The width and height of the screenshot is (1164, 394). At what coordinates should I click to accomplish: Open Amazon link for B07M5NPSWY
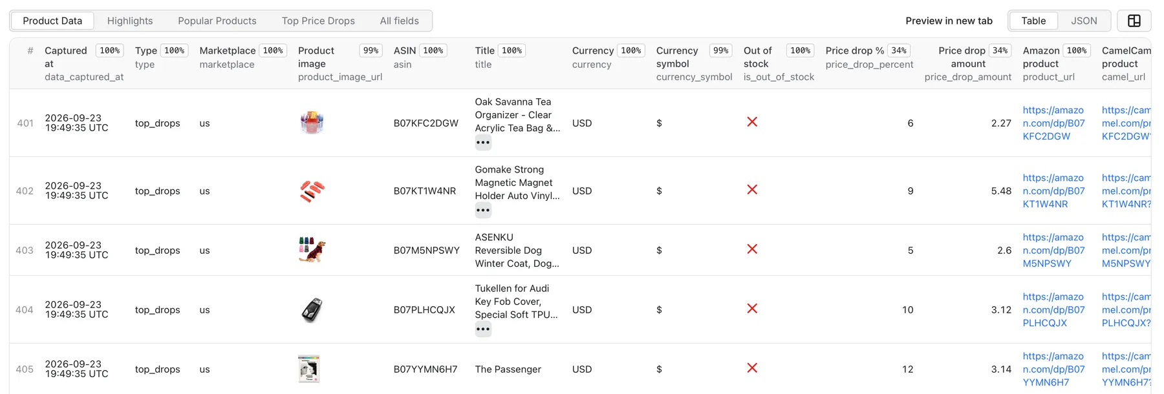click(x=1053, y=250)
